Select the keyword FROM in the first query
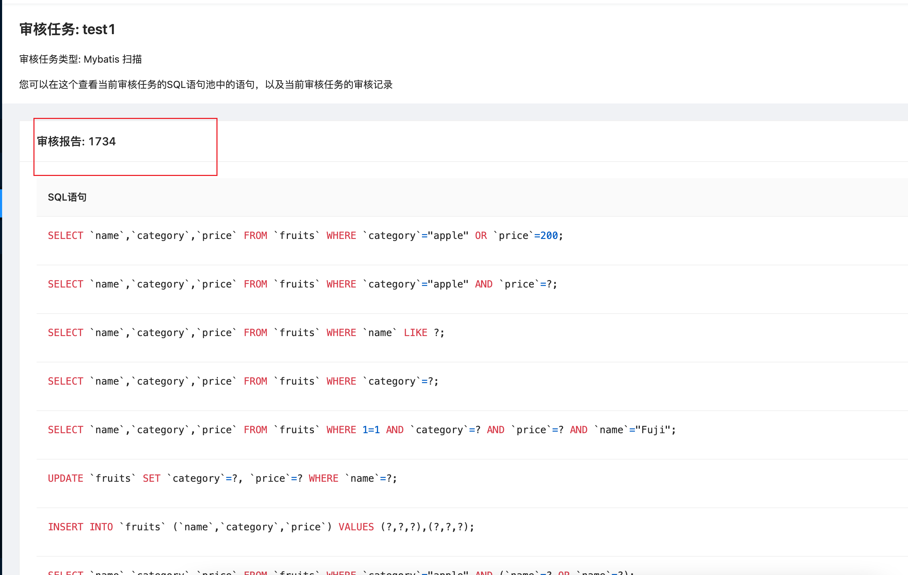 tap(255, 235)
